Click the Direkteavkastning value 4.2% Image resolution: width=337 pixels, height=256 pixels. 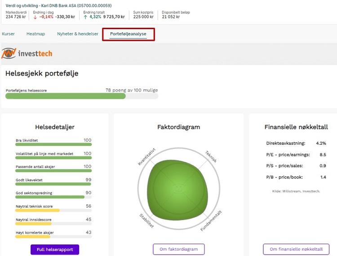[321, 143]
